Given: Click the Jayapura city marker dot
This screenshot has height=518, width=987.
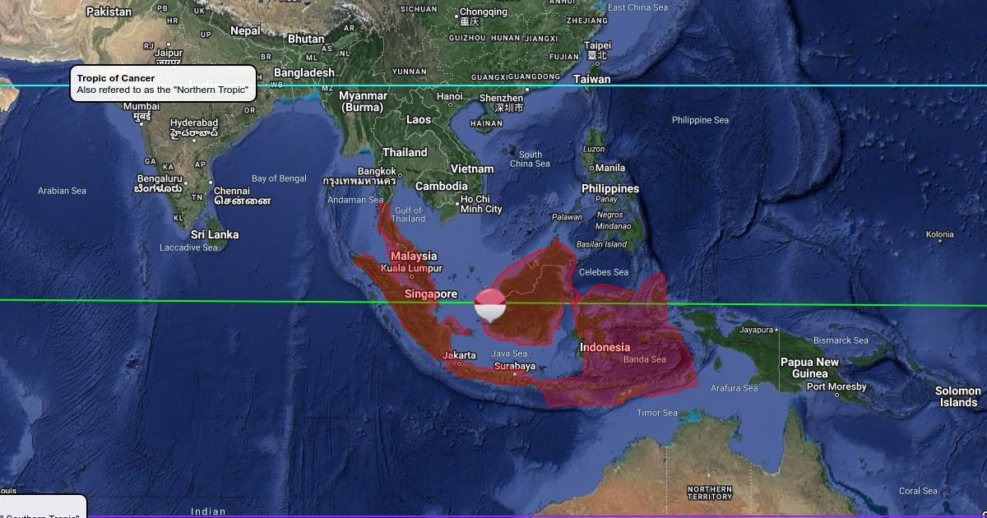Looking at the screenshot, I should click(x=776, y=330).
